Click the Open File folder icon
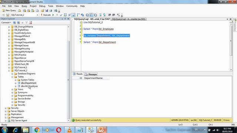Image resolution: width=237 pixels, height=133 pixels. [x=43, y=11]
